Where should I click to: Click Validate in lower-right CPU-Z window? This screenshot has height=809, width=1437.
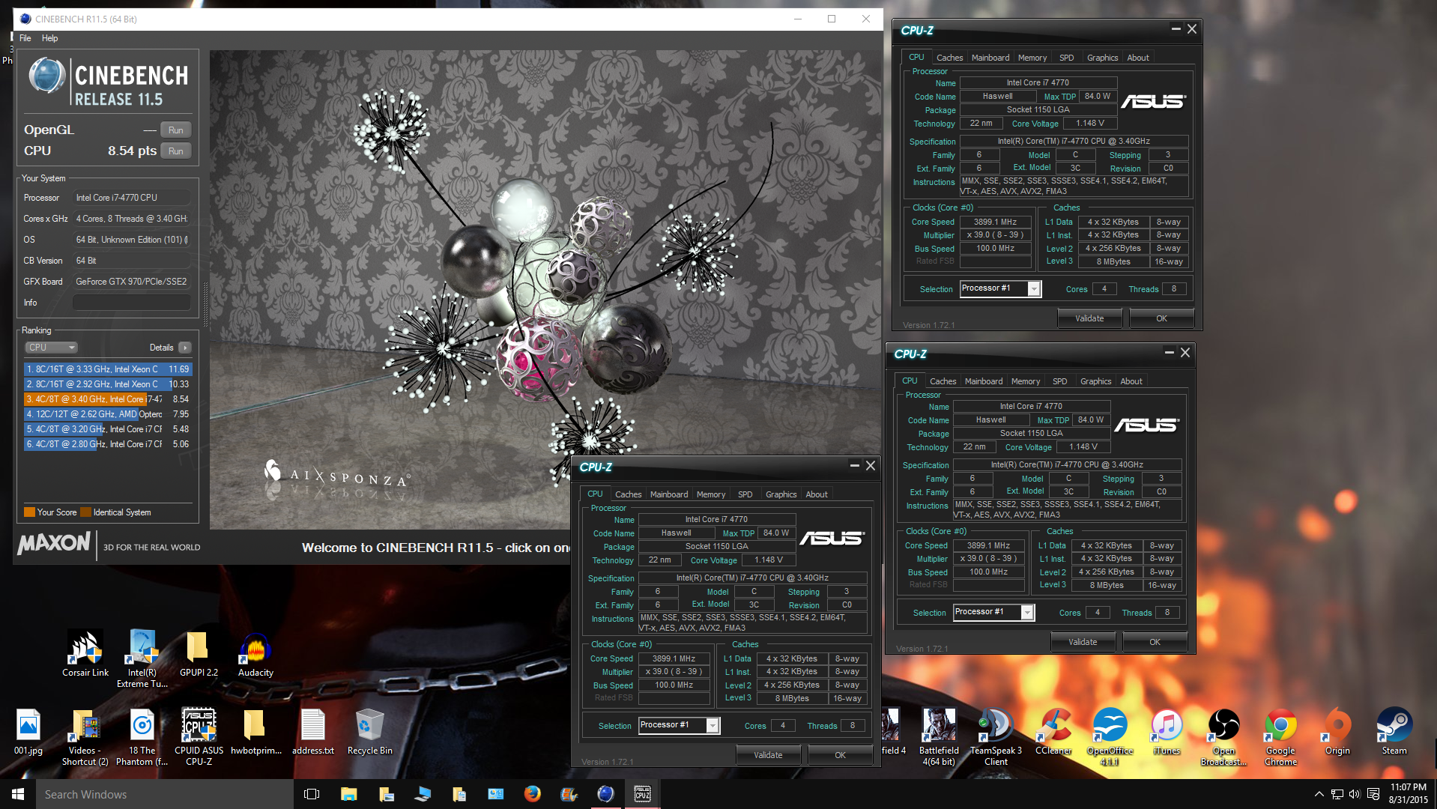pyautogui.click(x=1083, y=642)
